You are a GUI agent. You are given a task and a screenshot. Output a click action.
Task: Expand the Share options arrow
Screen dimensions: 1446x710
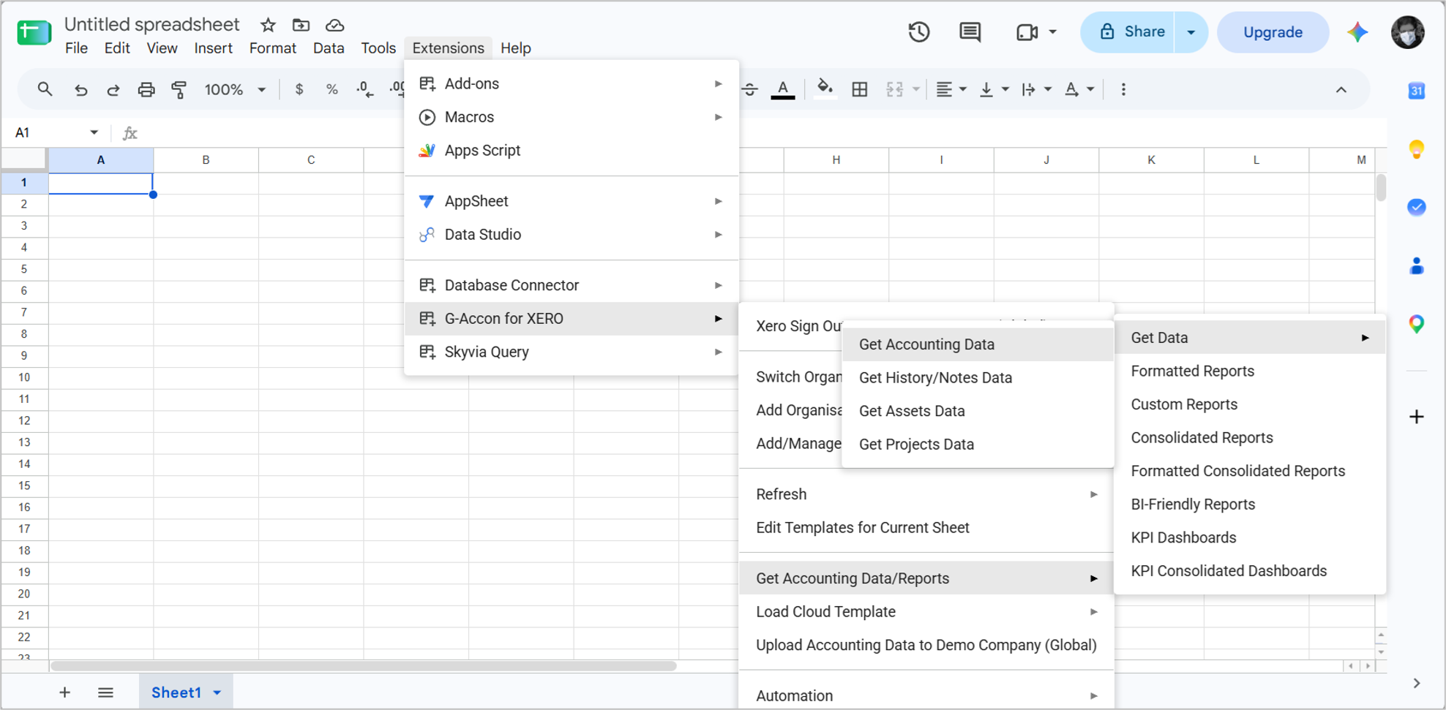1191,32
